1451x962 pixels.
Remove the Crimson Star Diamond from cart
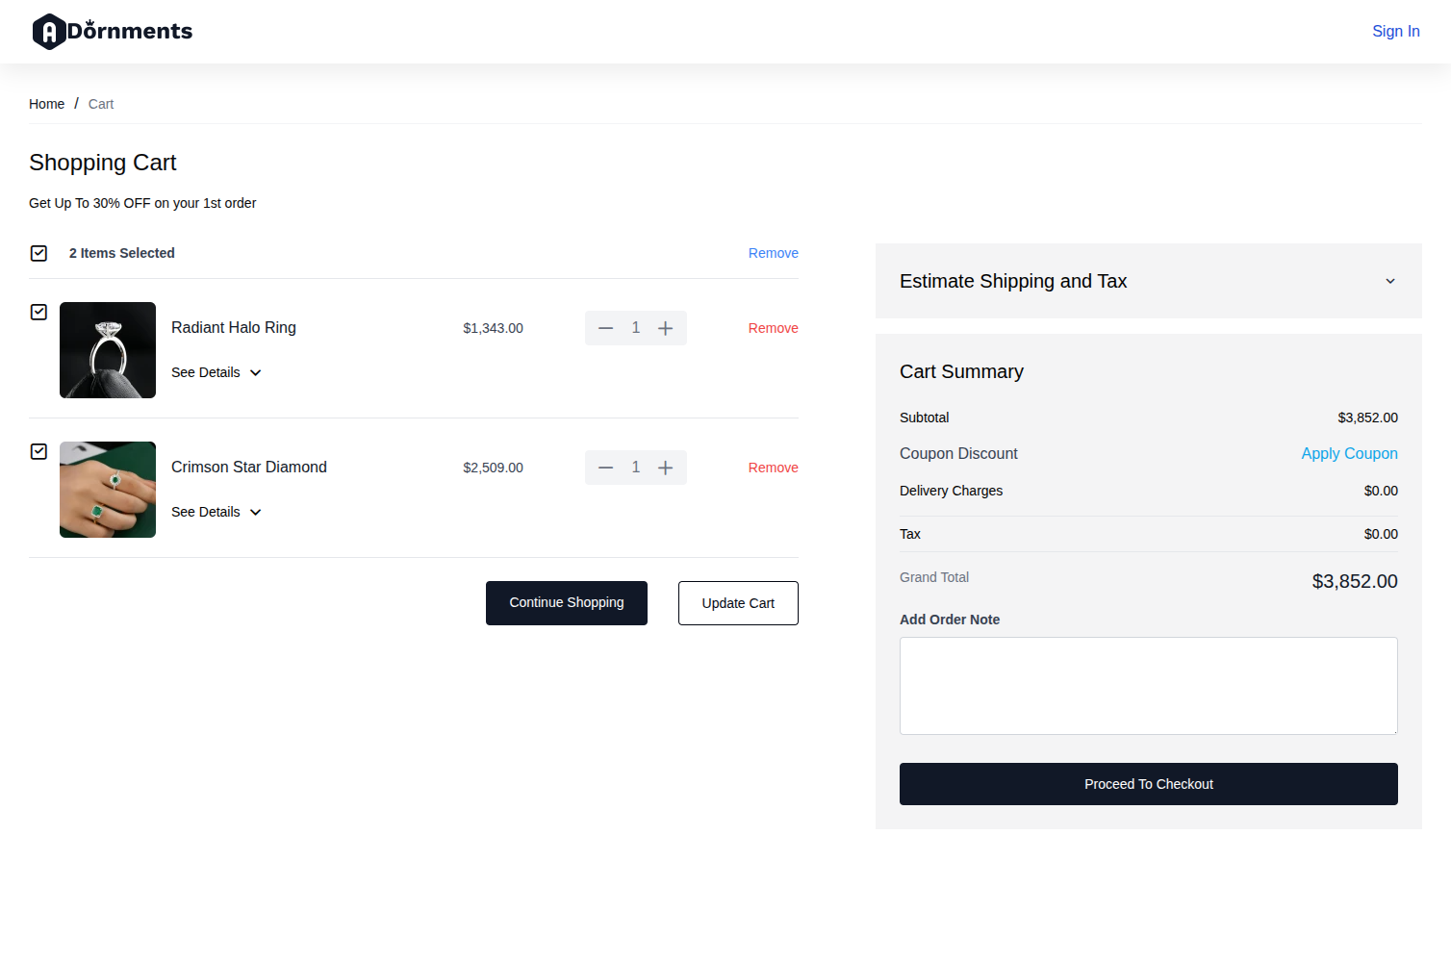coord(773,468)
